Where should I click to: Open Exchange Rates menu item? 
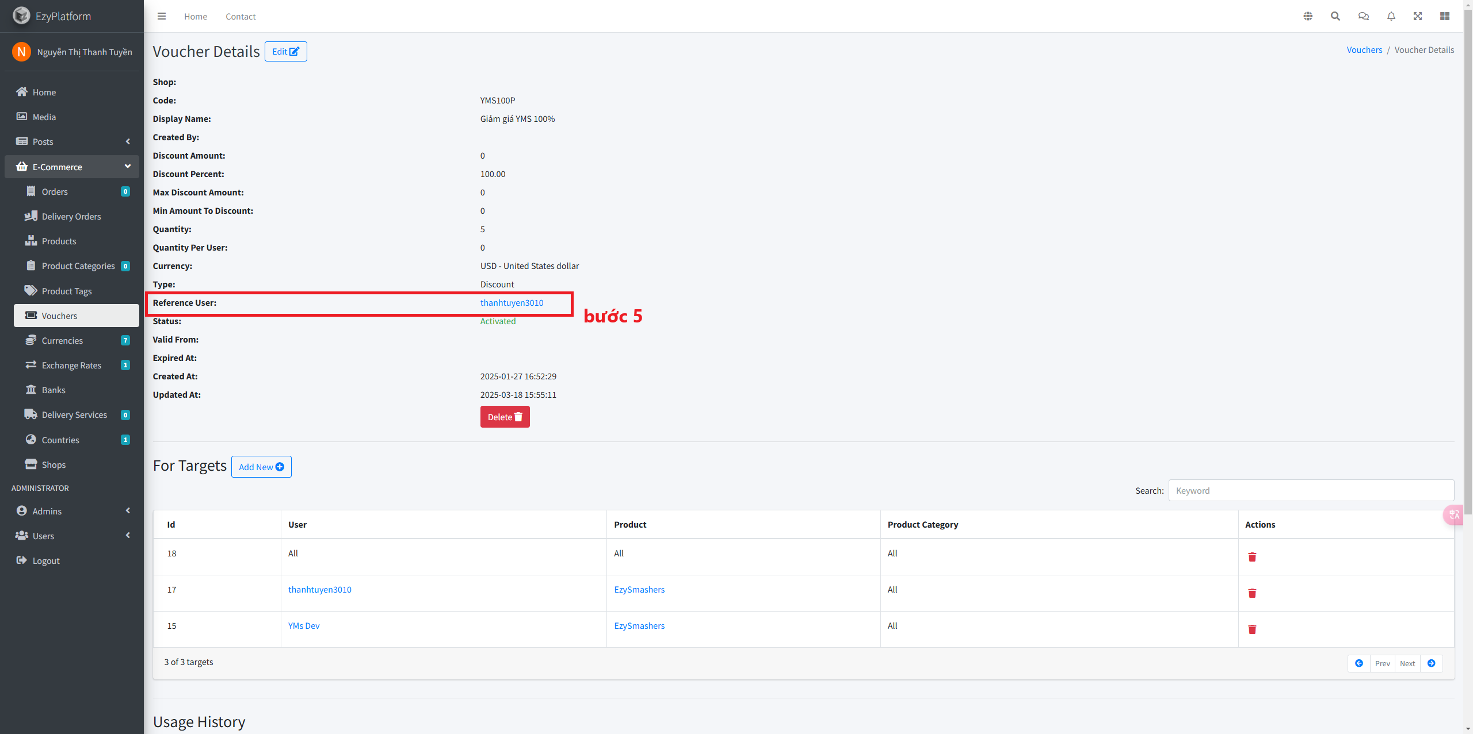(77, 365)
